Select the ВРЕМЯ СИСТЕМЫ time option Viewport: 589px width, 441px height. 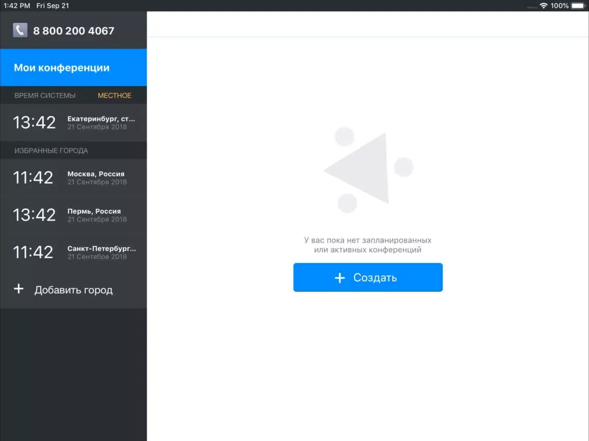click(x=45, y=96)
